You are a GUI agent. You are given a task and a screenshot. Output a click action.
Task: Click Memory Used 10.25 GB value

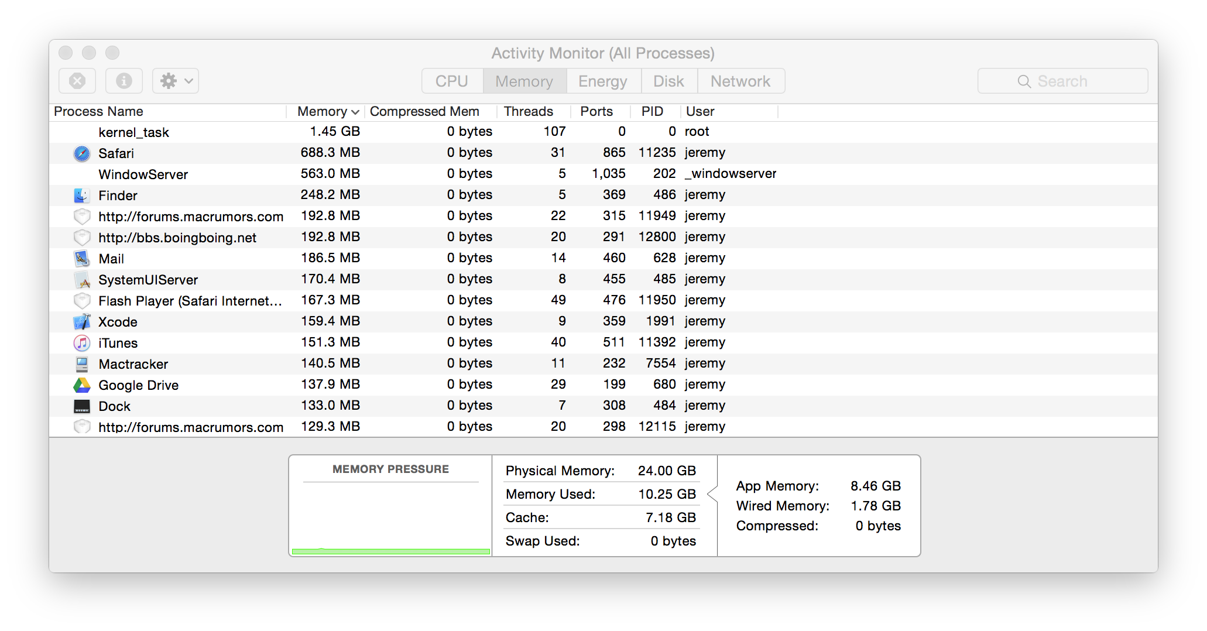click(x=667, y=494)
